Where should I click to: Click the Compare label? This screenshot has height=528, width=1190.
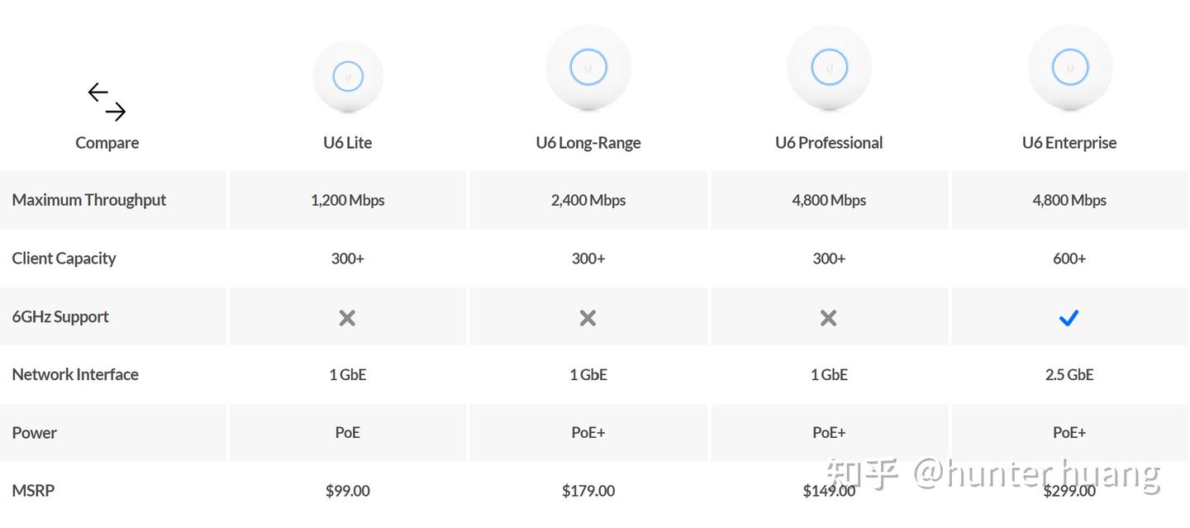pos(107,143)
